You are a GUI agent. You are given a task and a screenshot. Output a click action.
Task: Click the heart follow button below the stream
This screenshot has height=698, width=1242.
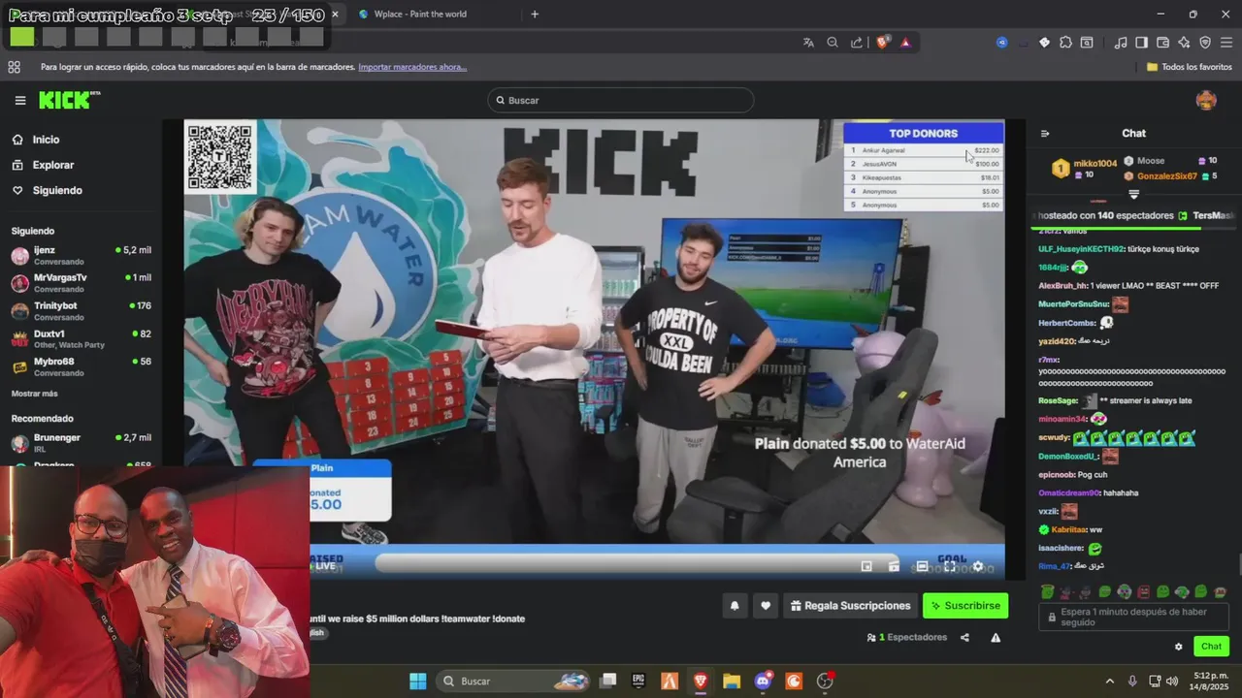766,606
